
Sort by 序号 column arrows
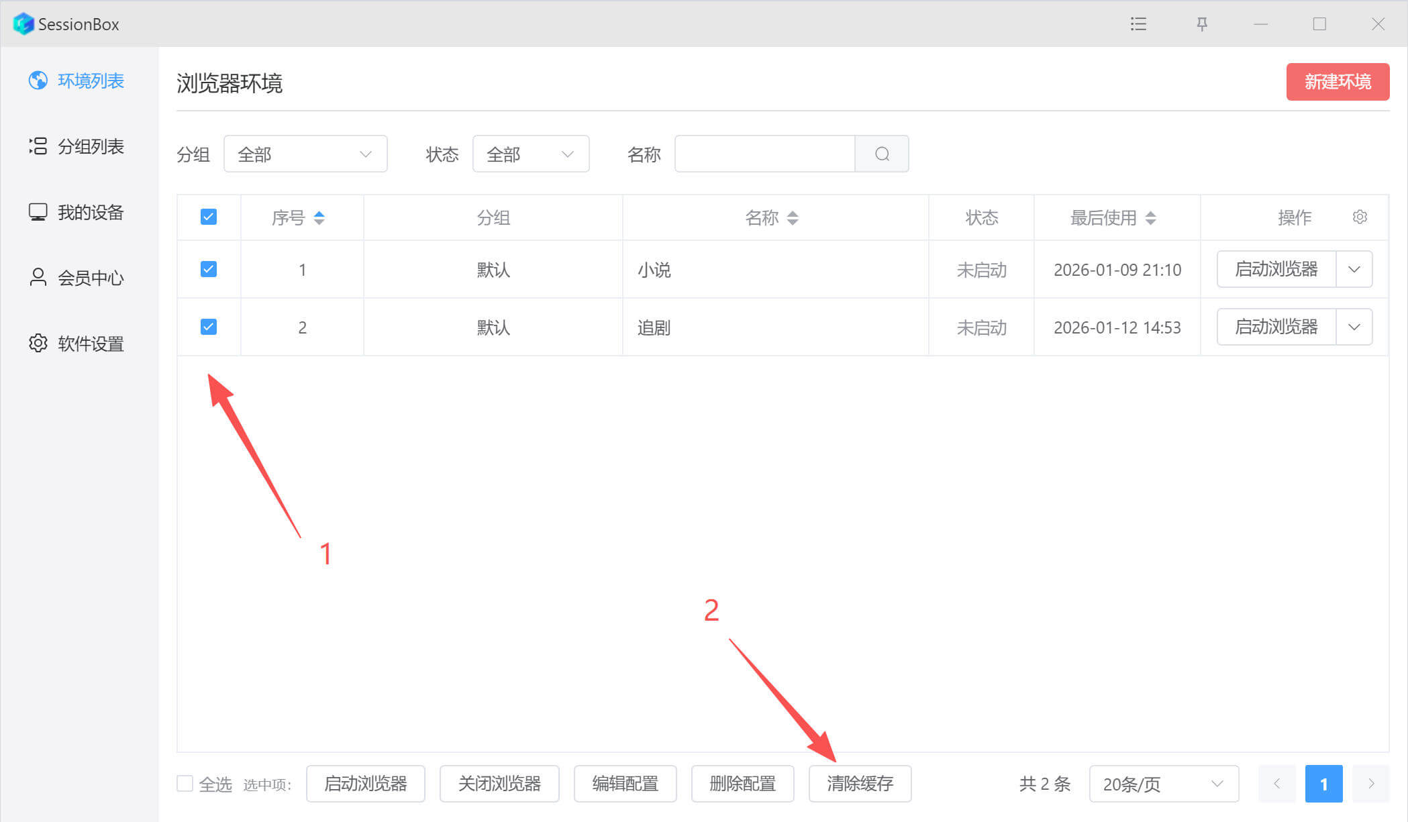(x=319, y=217)
